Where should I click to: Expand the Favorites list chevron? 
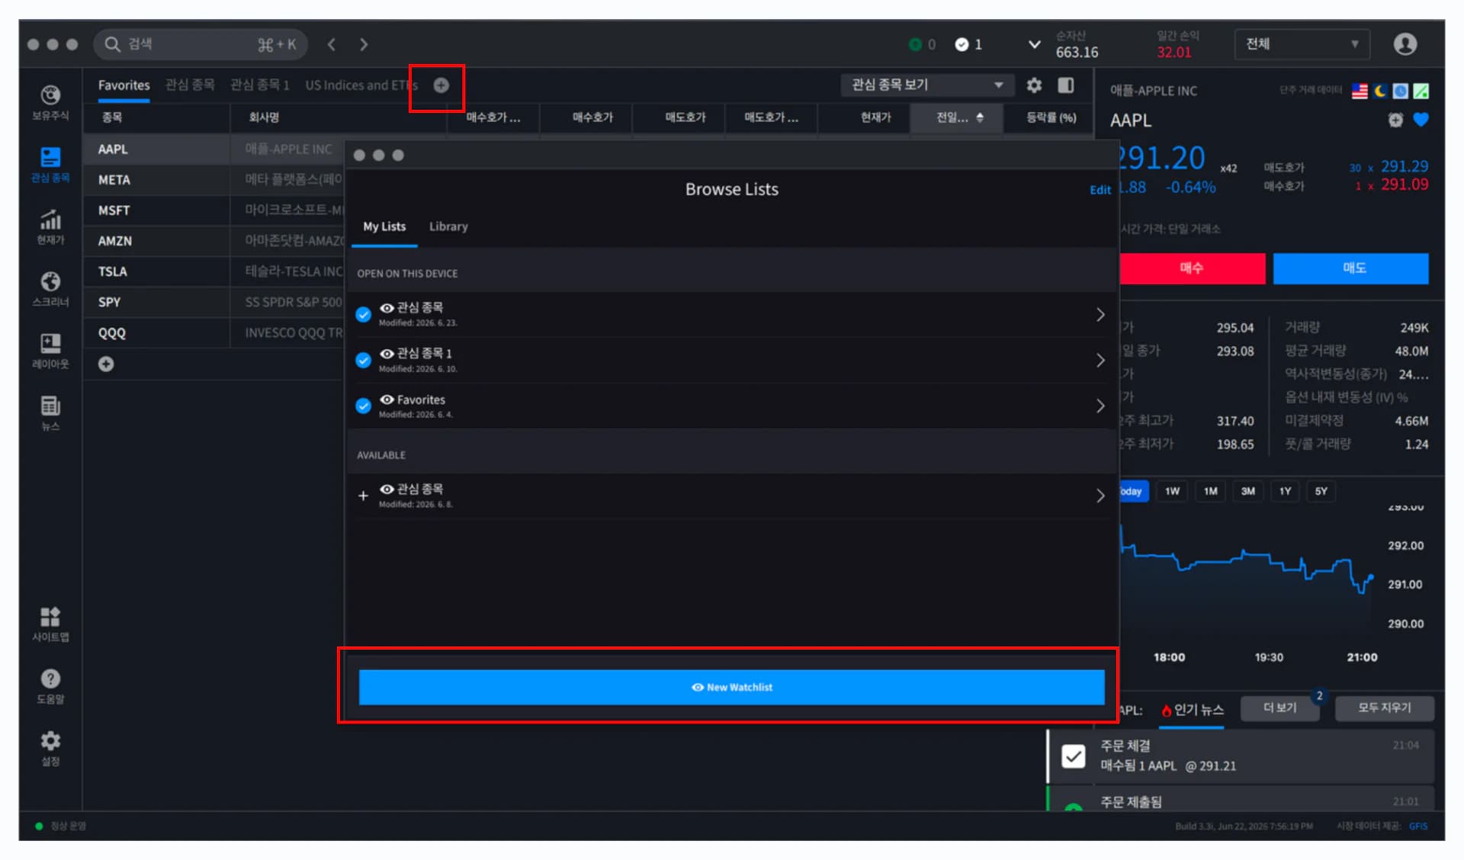tap(1100, 406)
